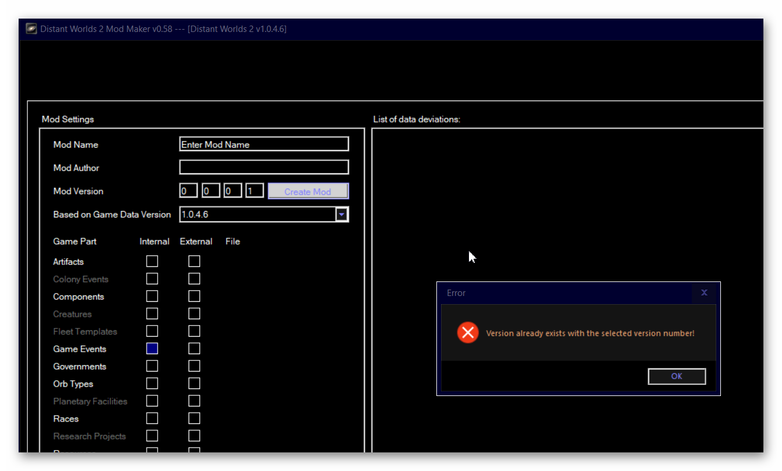Select the fourth Mod Version box containing 1

(255, 191)
